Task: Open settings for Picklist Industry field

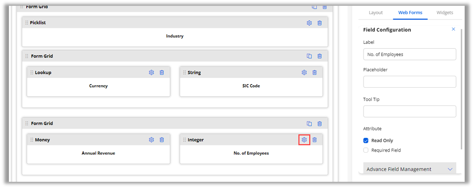Action: [x=309, y=23]
